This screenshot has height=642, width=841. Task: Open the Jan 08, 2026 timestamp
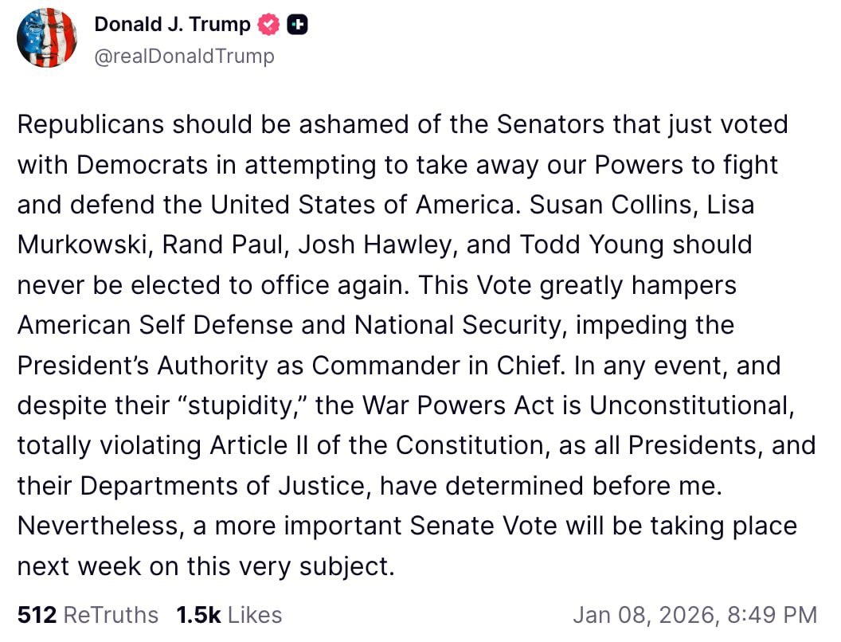[646, 615]
